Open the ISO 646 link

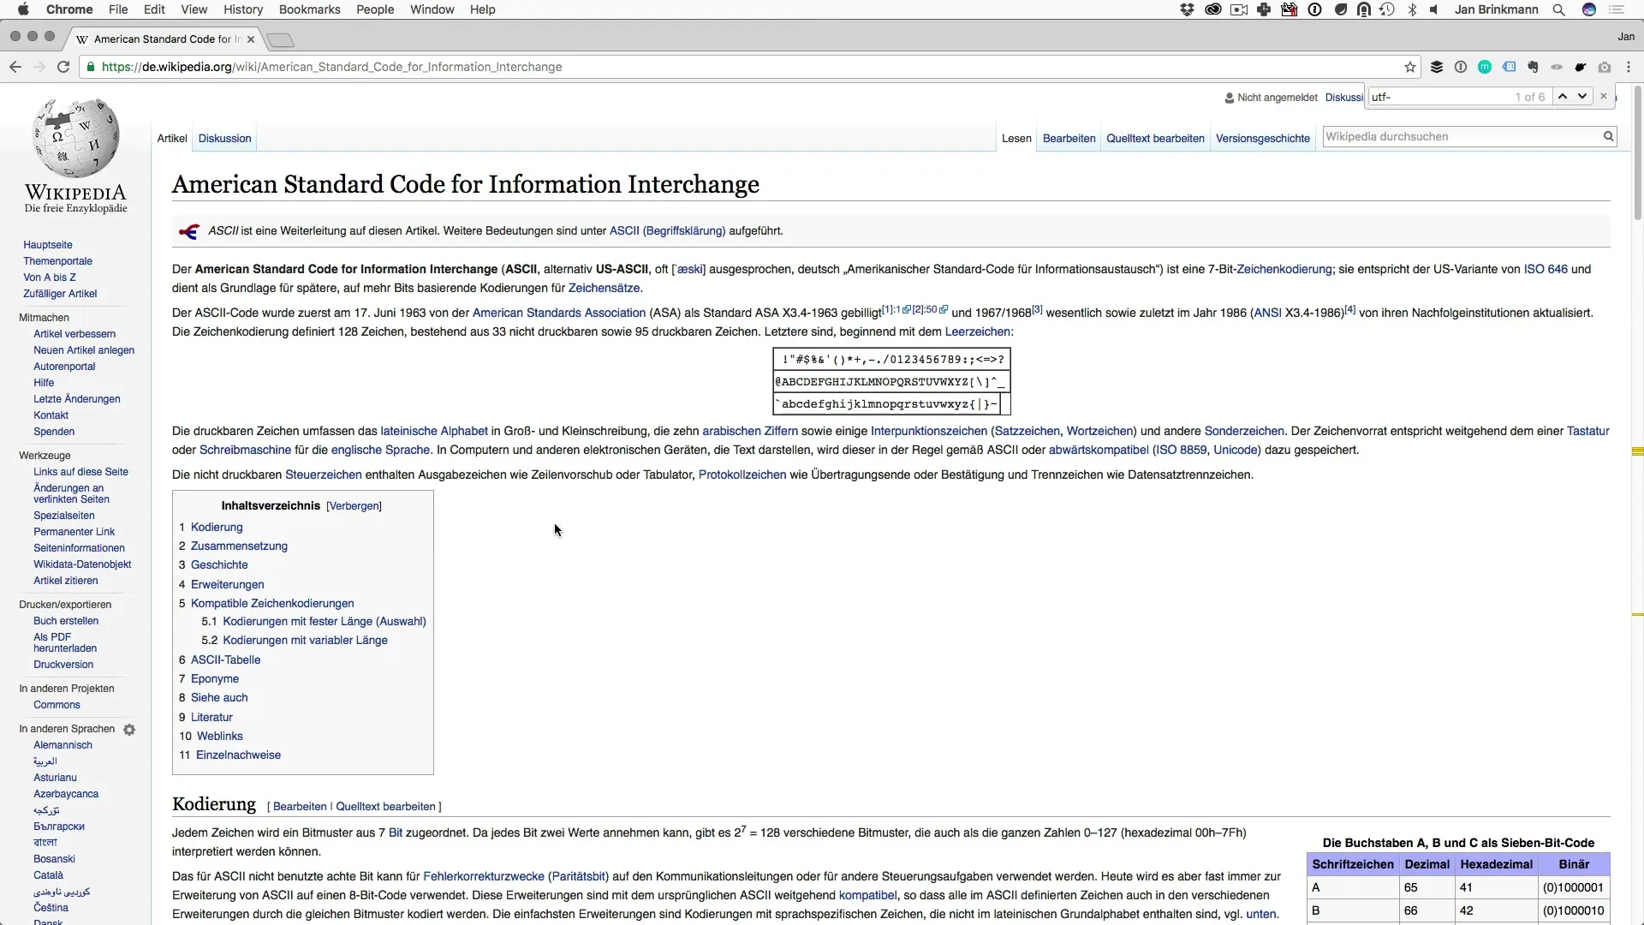click(1546, 269)
